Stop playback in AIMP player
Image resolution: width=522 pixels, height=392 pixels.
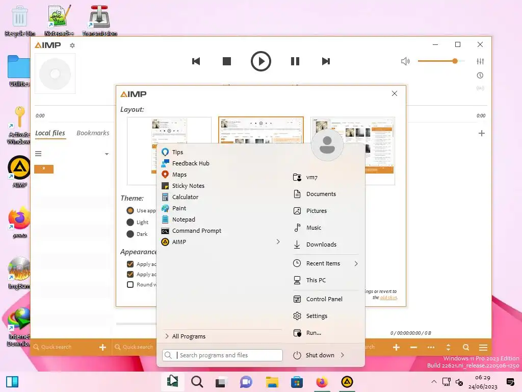(x=227, y=61)
